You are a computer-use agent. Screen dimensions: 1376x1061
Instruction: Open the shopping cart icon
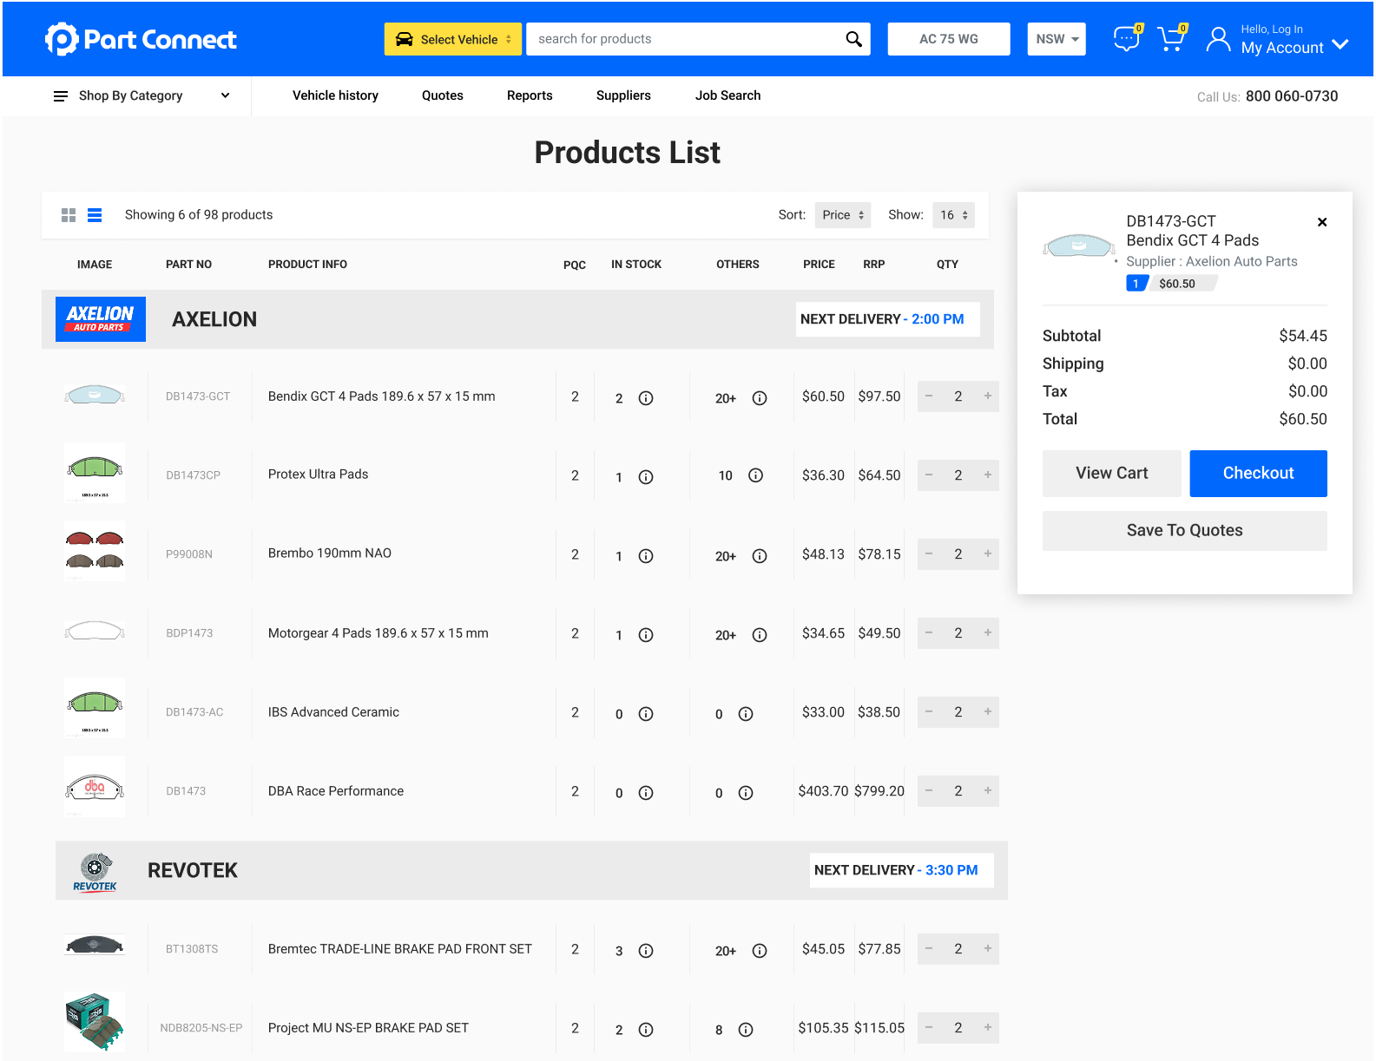coord(1171,39)
